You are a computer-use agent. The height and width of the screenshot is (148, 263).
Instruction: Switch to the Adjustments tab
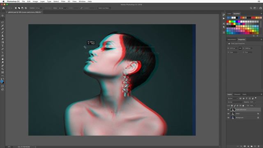point(232,39)
